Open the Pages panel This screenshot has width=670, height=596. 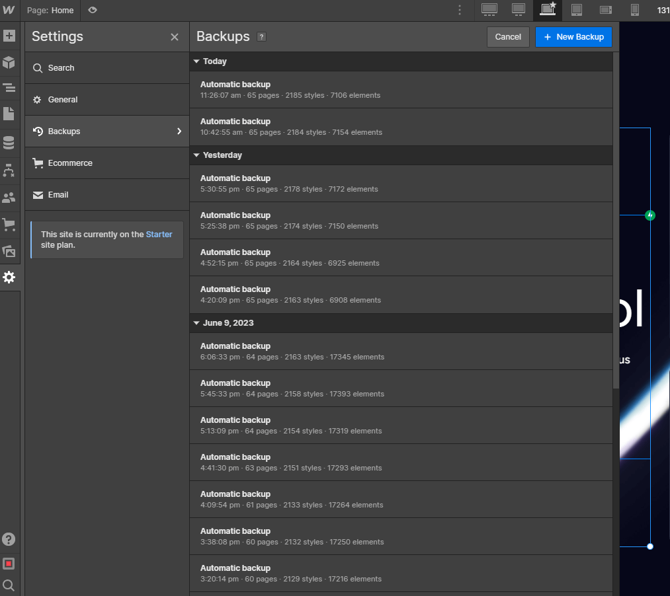9,112
